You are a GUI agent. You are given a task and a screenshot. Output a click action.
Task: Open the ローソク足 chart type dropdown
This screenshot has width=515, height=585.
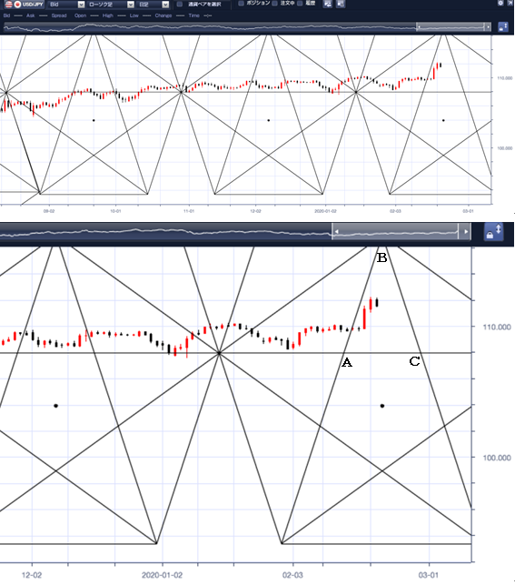coord(111,5)
